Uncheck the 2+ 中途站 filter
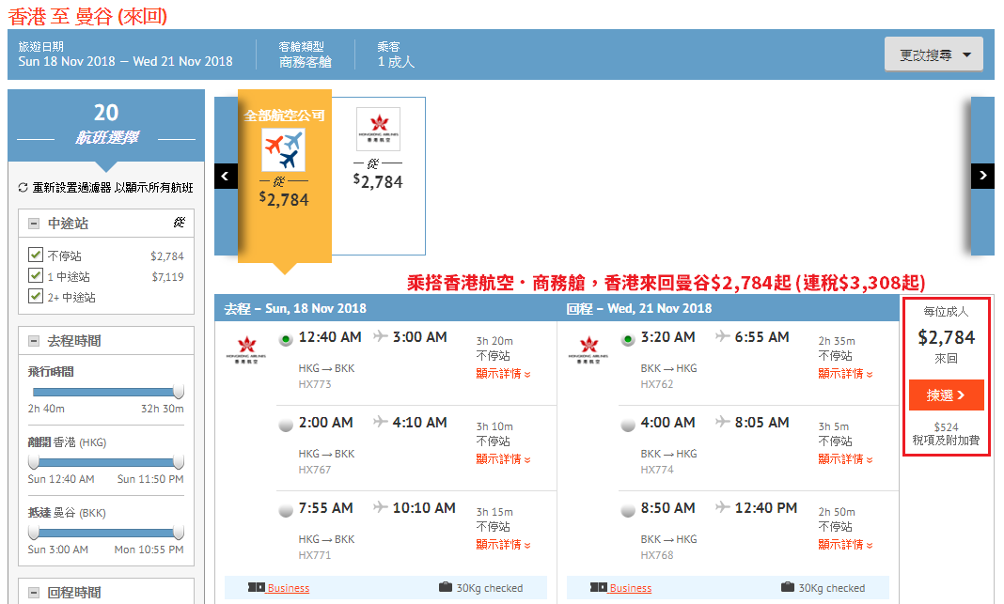This screenshot has height=604, width=1004. click(36, 296)
